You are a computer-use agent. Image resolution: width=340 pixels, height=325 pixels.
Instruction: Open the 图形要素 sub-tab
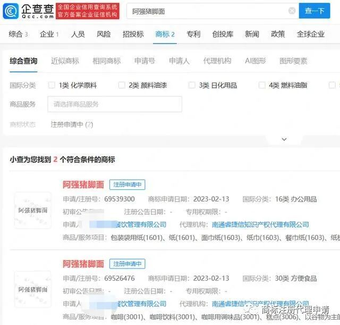tap(293, 61)
